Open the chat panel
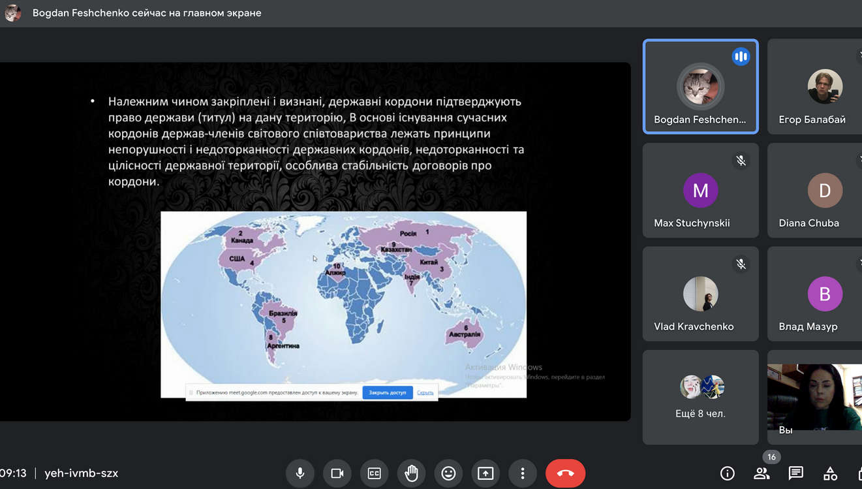This screenshot has width=862, height=489. click(795, 473)
